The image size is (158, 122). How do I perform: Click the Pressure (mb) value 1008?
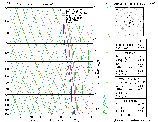[x=141, y=82]
